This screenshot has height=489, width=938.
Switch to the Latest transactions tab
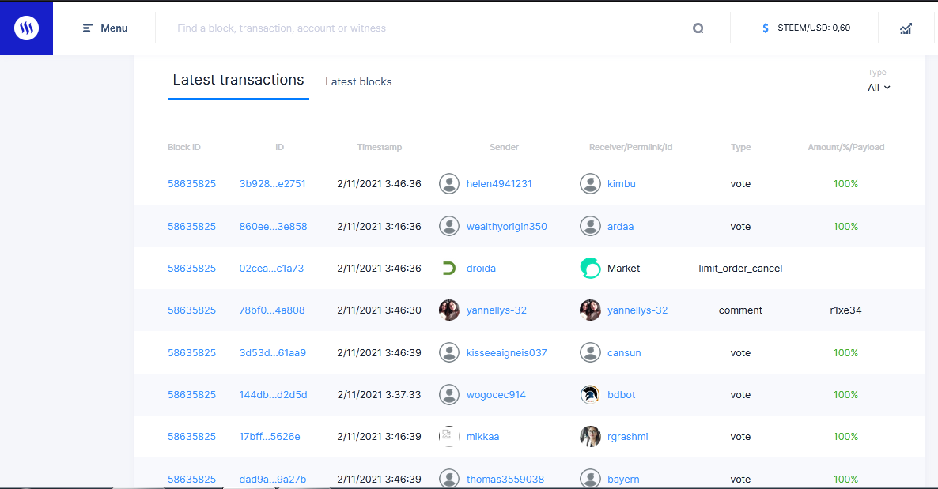(238, 80)
